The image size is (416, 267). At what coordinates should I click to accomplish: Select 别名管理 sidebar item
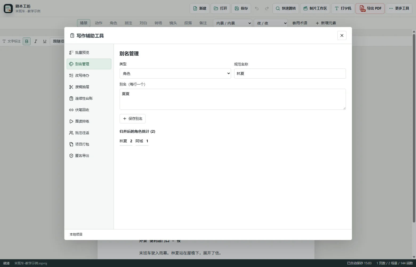pyautogui.click(x=89, y=64)
